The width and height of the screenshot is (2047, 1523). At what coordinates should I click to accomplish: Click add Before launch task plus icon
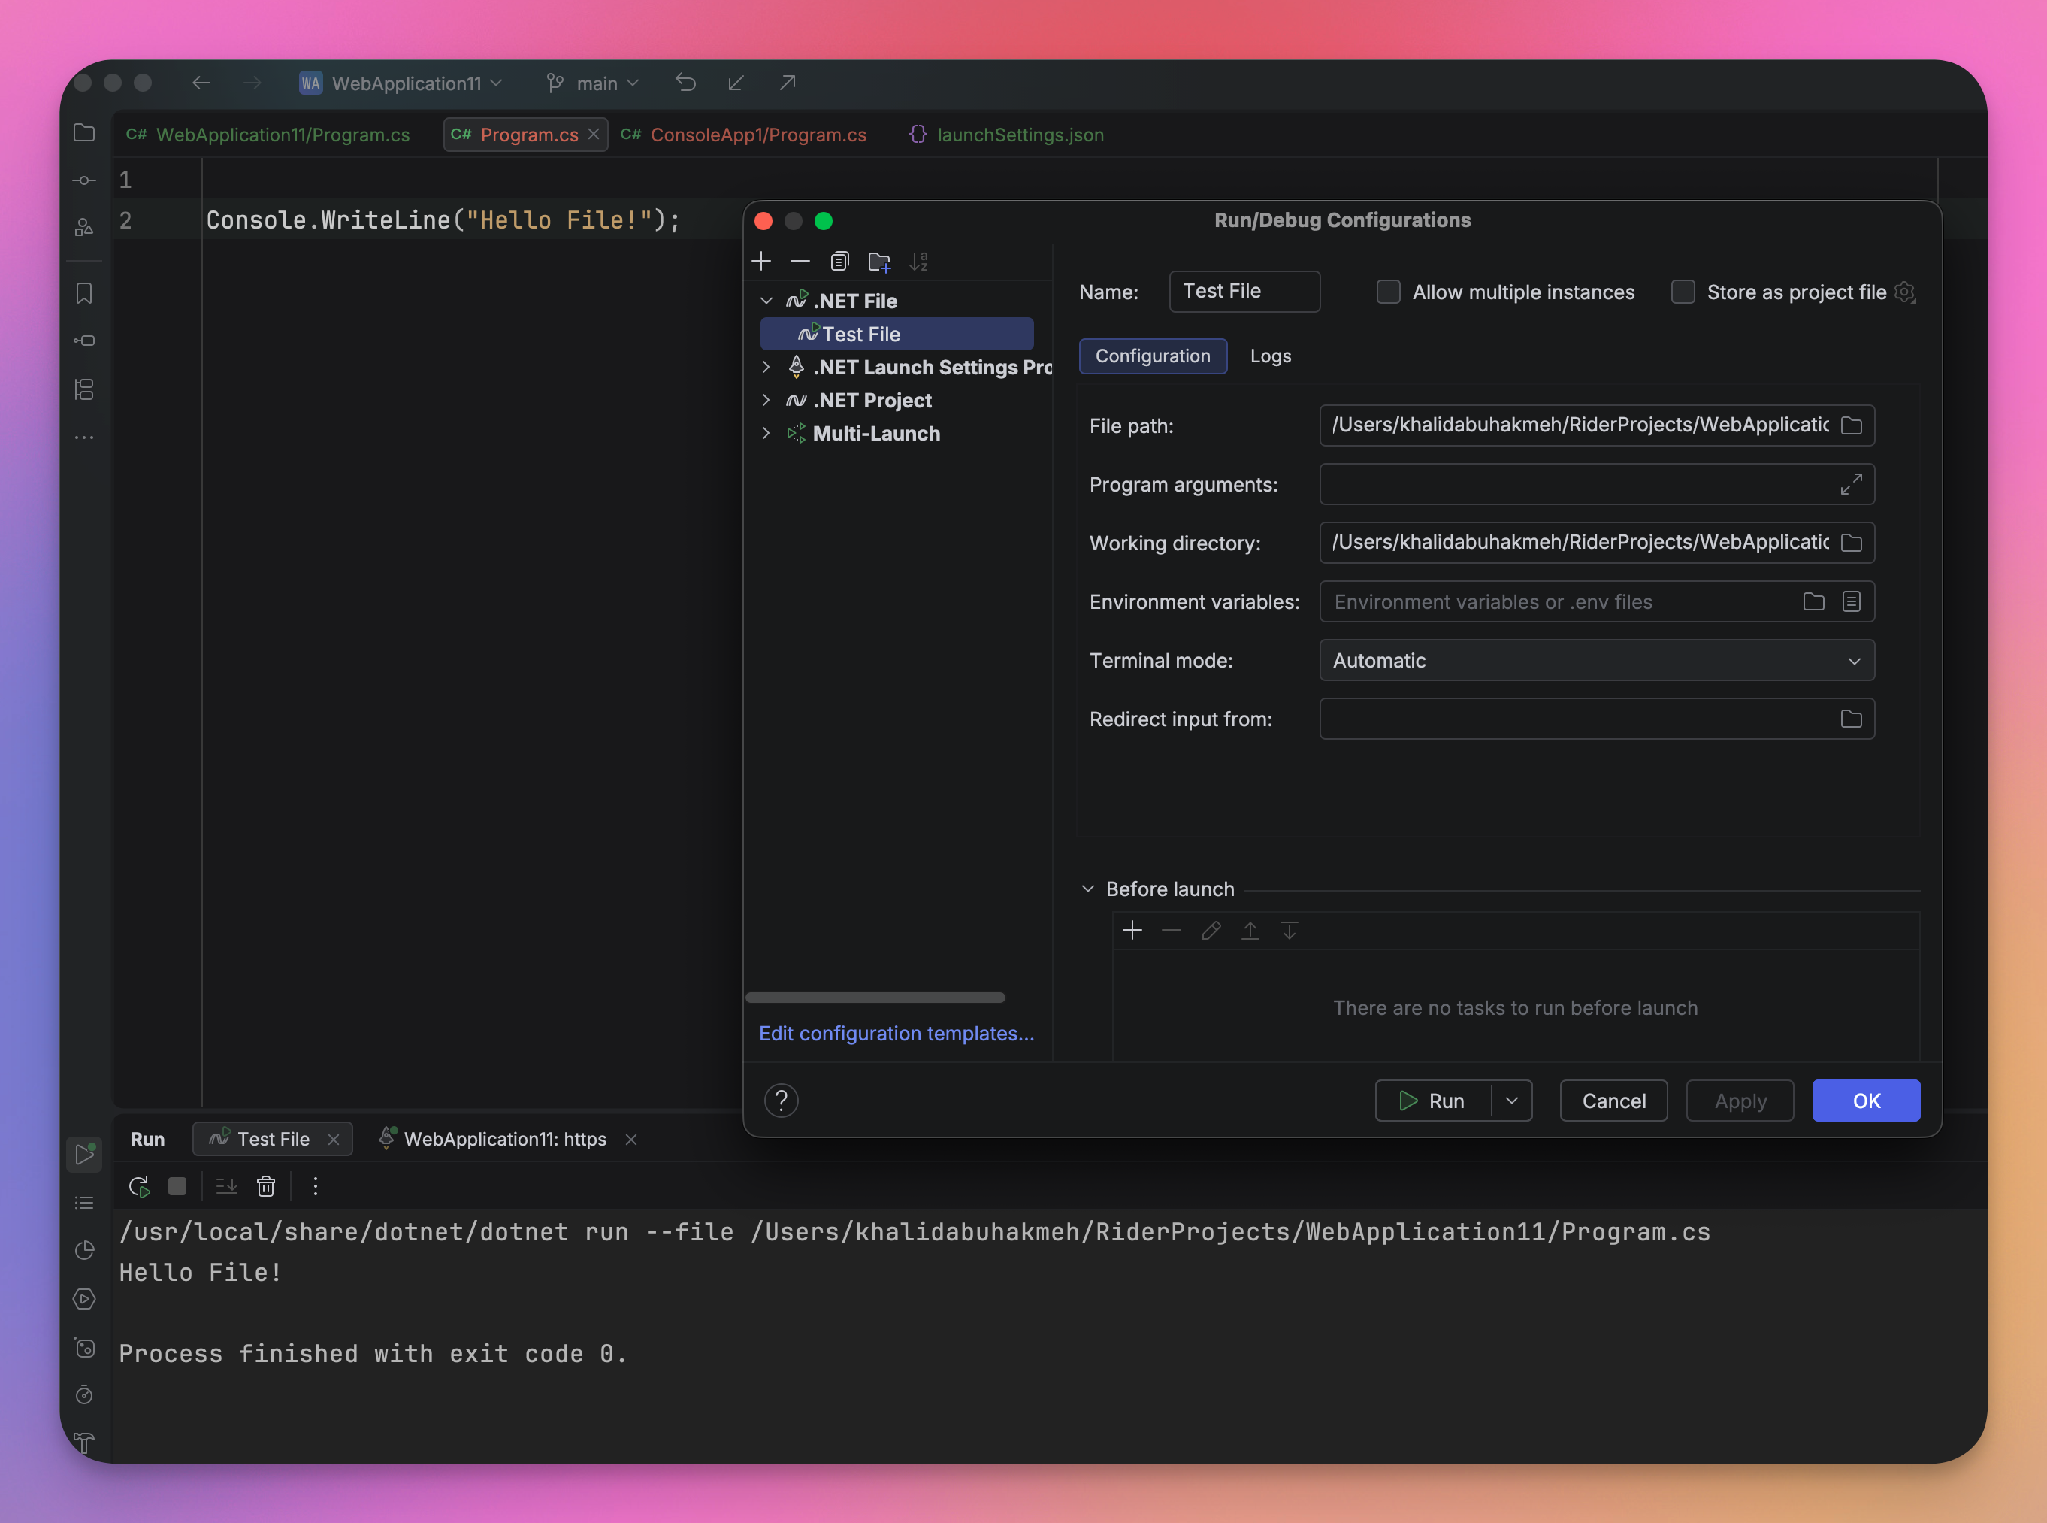(x=1132, y=930)
